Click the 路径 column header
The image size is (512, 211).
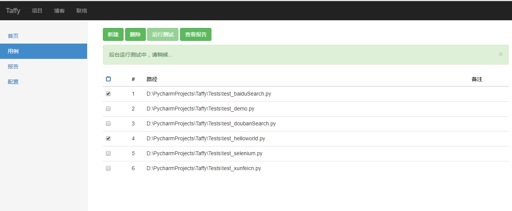pos(152,79)
